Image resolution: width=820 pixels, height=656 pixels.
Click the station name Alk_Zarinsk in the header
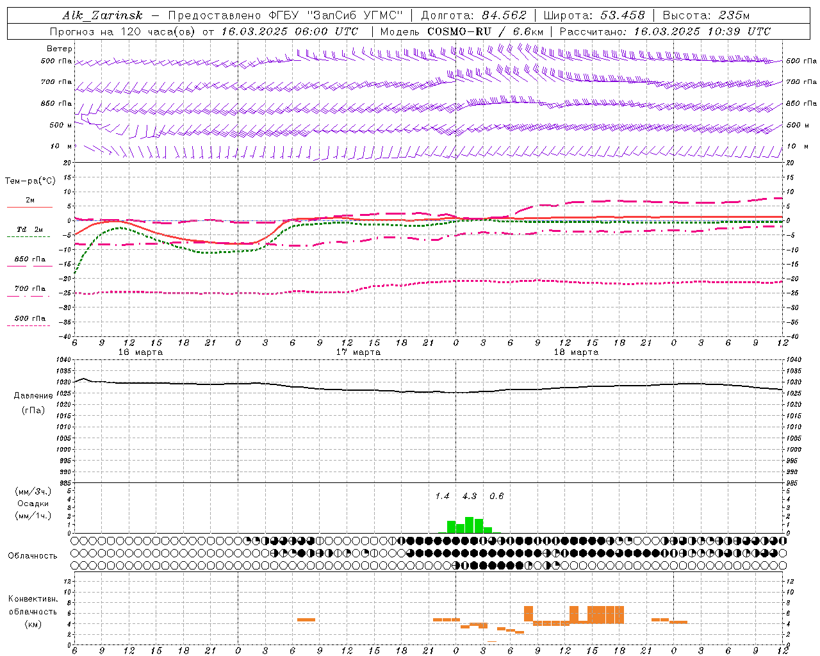pyautogui.click(x=102, y=15)
